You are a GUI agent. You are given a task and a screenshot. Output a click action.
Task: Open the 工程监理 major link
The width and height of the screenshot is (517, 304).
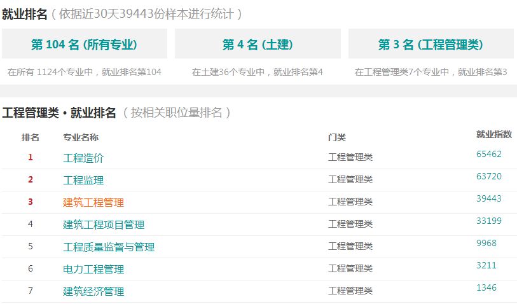[x=83, y=181]
